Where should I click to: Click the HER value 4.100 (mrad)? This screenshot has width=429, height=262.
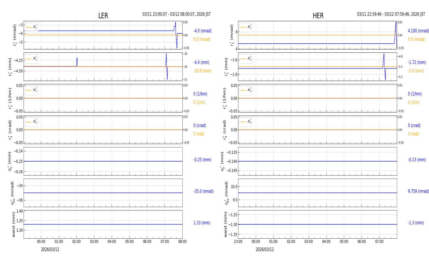[x=418, y=31]
